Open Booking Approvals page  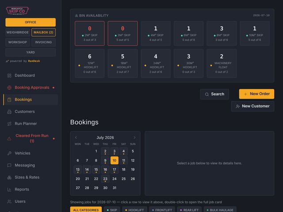31,87
